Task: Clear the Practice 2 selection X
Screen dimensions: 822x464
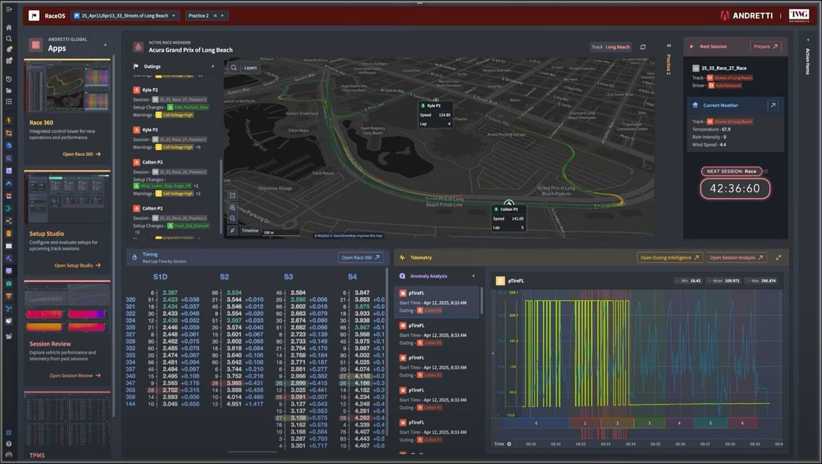Action: tap(215, 16)
